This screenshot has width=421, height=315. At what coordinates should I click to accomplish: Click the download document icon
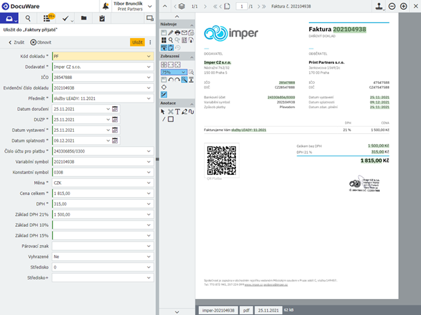click(x=191, y=40)
